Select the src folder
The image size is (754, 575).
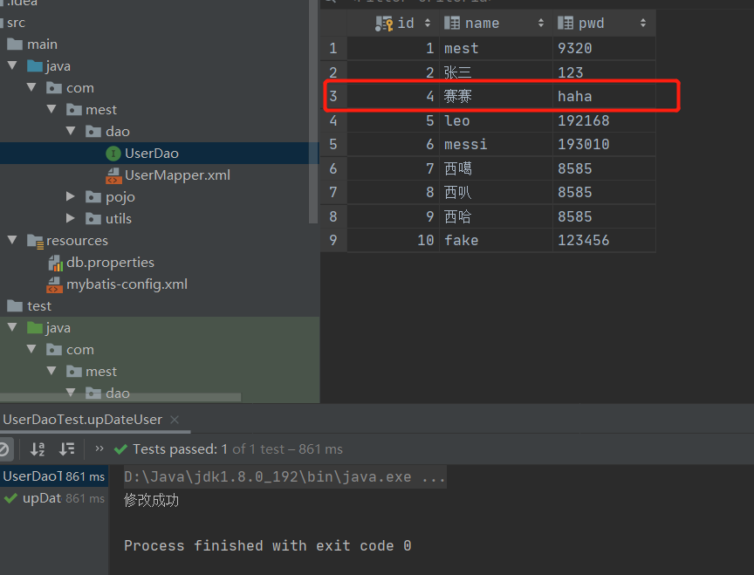(16, 23)
